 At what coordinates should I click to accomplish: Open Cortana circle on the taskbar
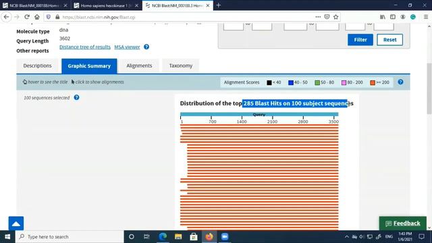(132, 237)
